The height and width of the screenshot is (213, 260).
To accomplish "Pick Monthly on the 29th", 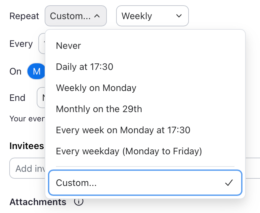I will click(99, 109).
